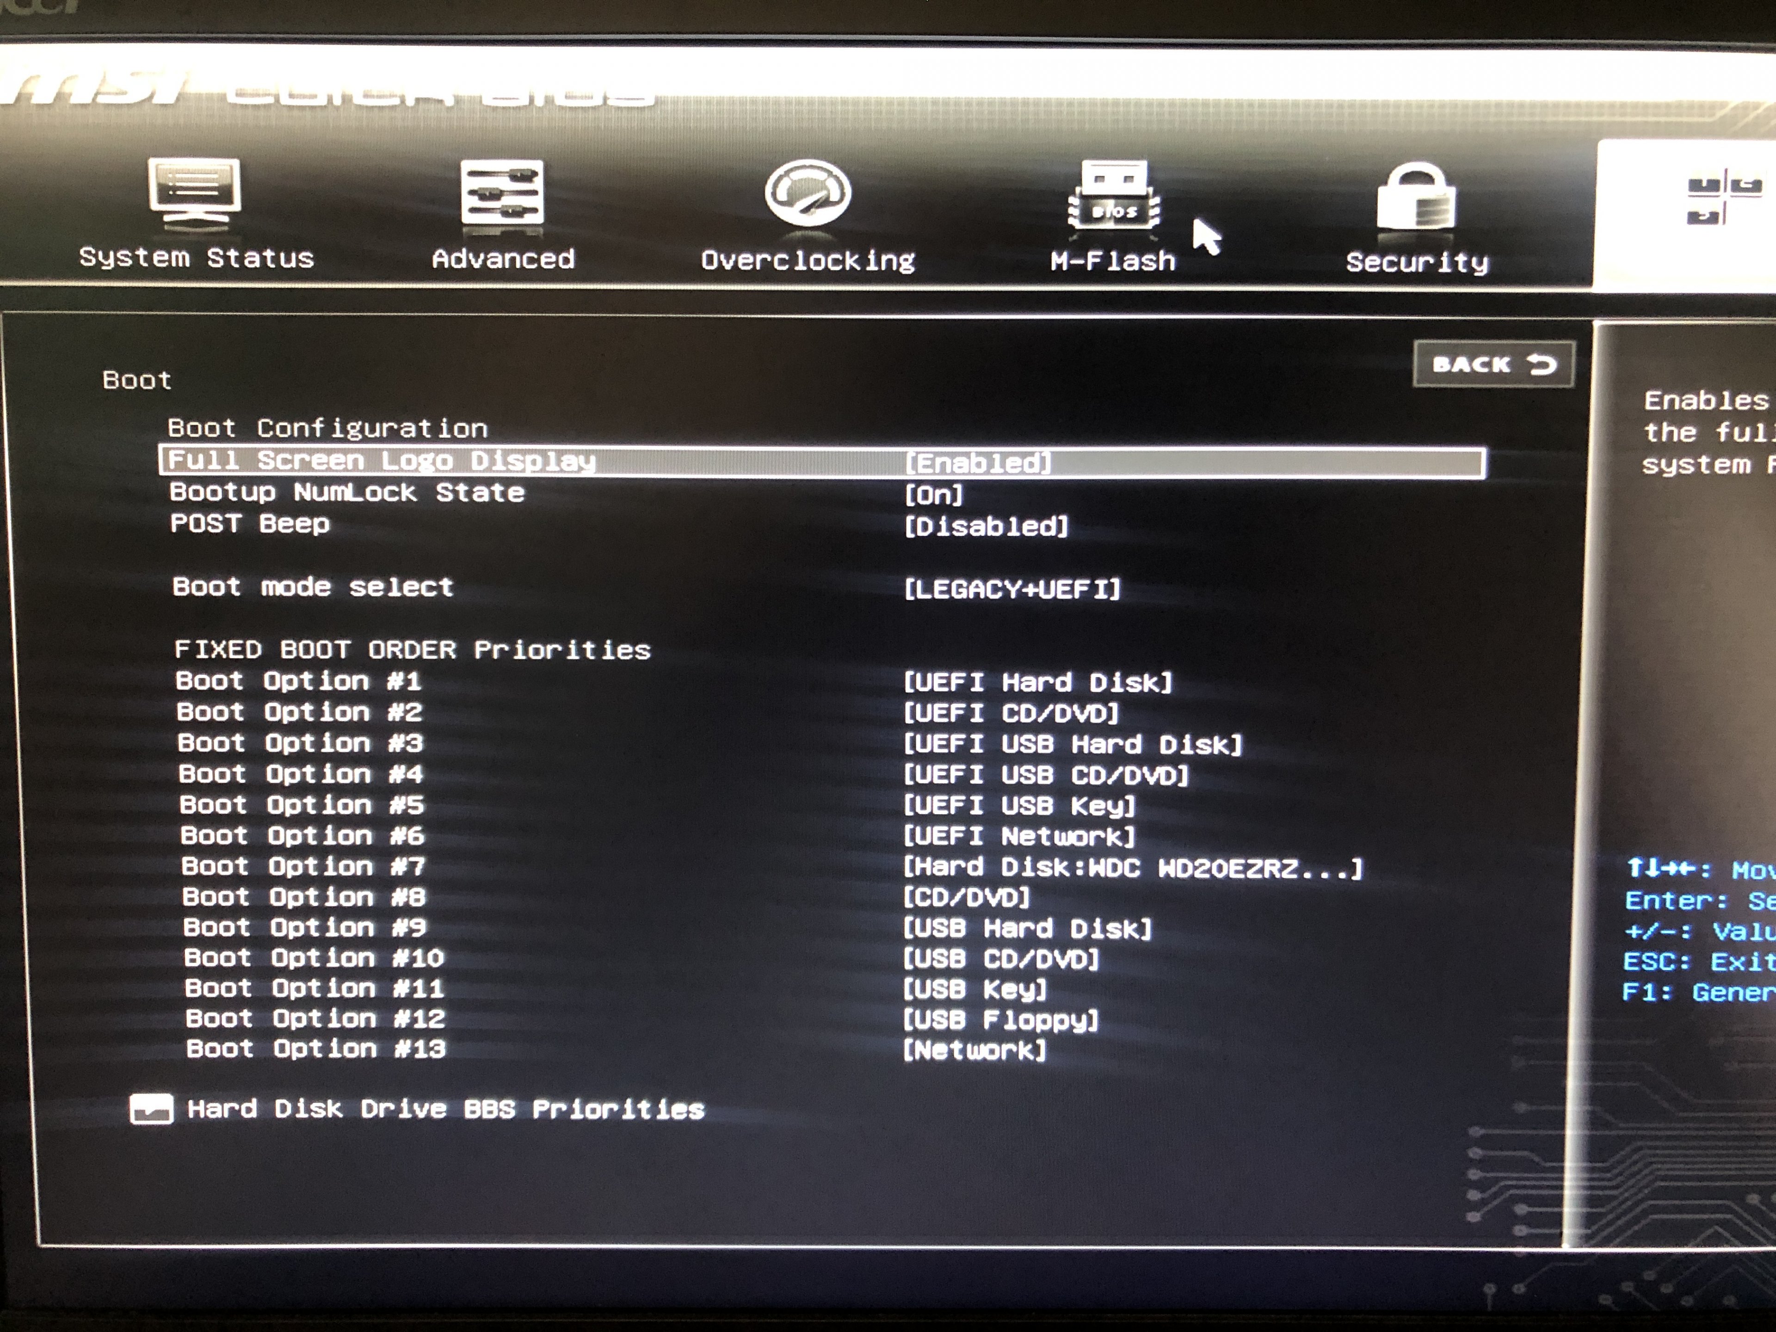Open the Hard Disk Drive BBS Priorities link

445,1110
